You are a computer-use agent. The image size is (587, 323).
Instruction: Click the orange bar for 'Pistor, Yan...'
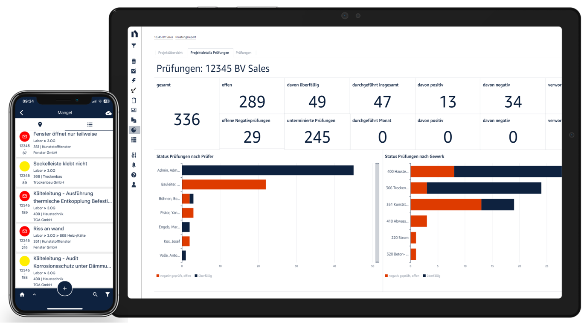[x=187, y=213]
